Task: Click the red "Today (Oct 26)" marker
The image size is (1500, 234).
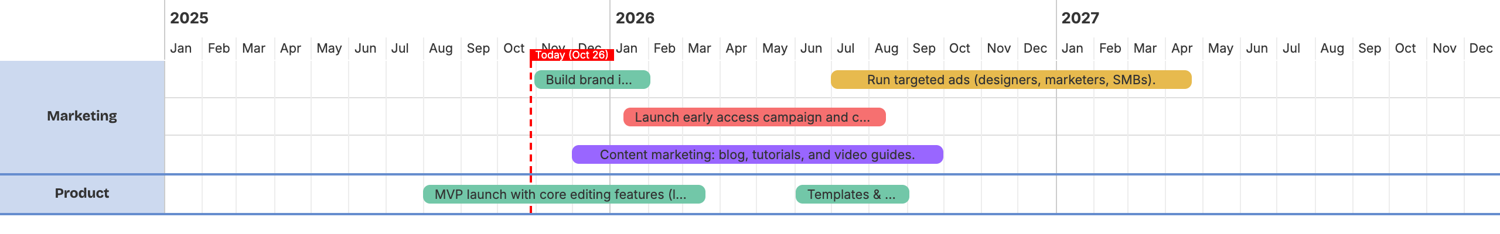Action: pyautogui.click(x=571, y=55)
